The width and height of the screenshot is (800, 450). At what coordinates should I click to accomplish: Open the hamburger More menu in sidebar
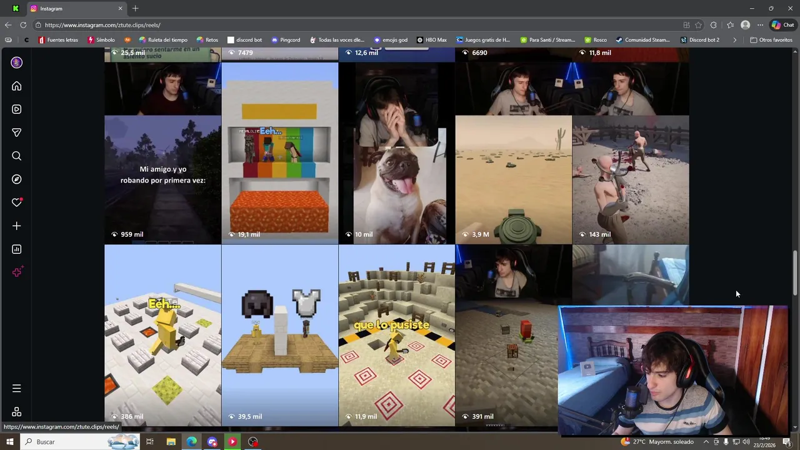pos(17,389)
